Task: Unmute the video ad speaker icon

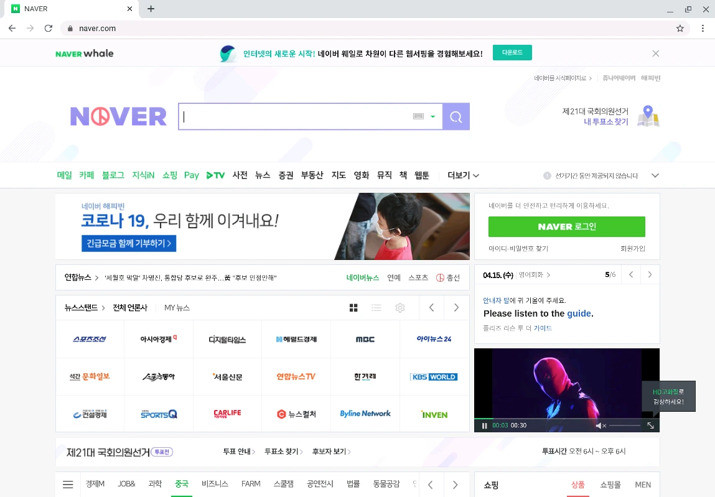Action: [x=601, y=425]
